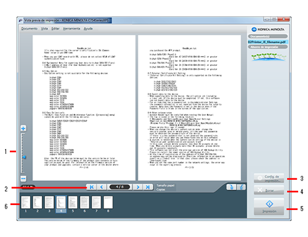Click the Tamaño papel label

tap(165, 185)
